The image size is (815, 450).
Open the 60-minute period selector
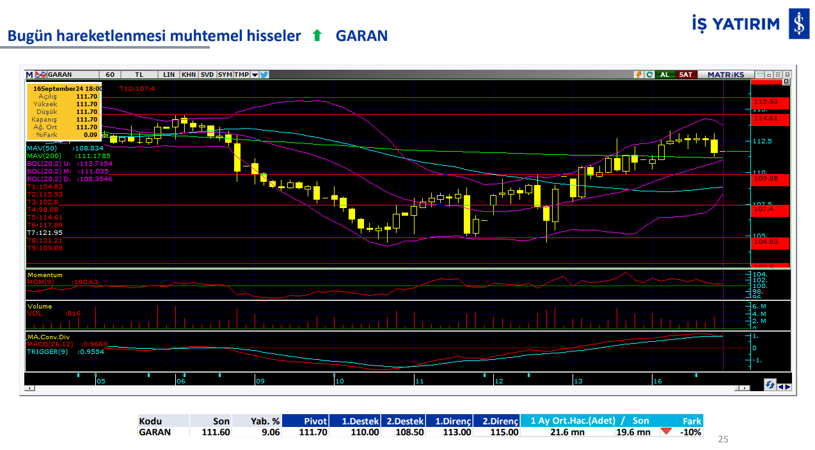click(x=110, y=74)
